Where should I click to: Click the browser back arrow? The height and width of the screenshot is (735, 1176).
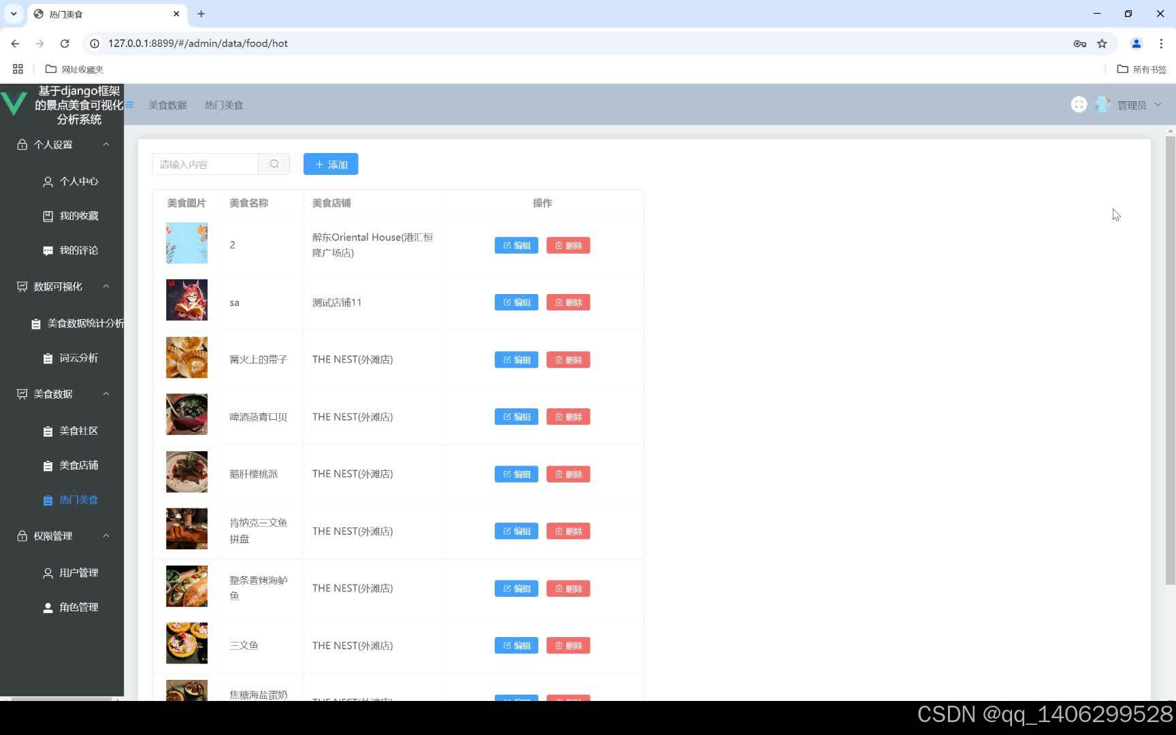pyautogui.click(x=15, y=44)
